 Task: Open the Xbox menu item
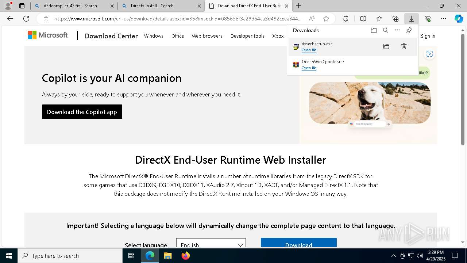278,36
